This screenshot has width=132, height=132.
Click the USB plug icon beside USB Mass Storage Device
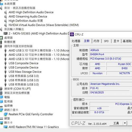click(x=6, y=72)
